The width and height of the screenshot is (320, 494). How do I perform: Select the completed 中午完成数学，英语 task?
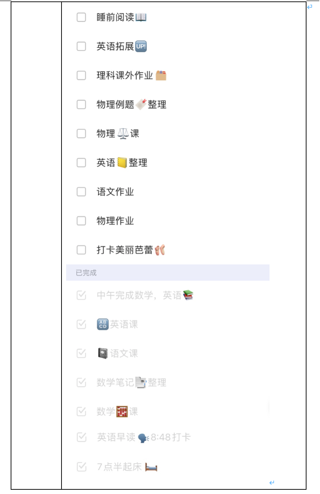(x=139, y=295)
